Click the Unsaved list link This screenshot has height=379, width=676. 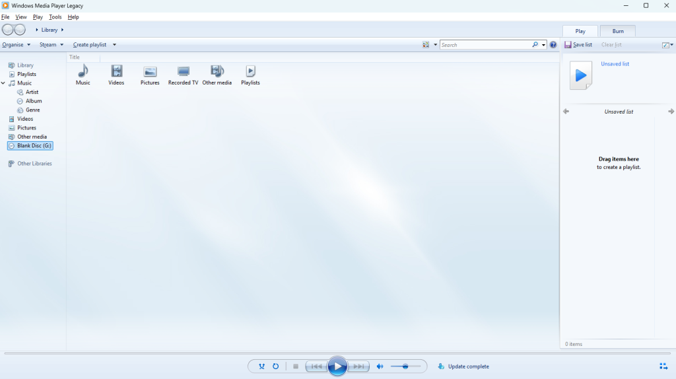coord(615,64)
